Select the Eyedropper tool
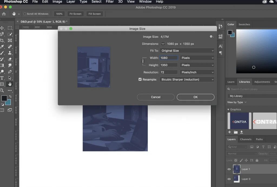Image resolution: width=277 pixels, height=187 pixels. tap(2, 46)
